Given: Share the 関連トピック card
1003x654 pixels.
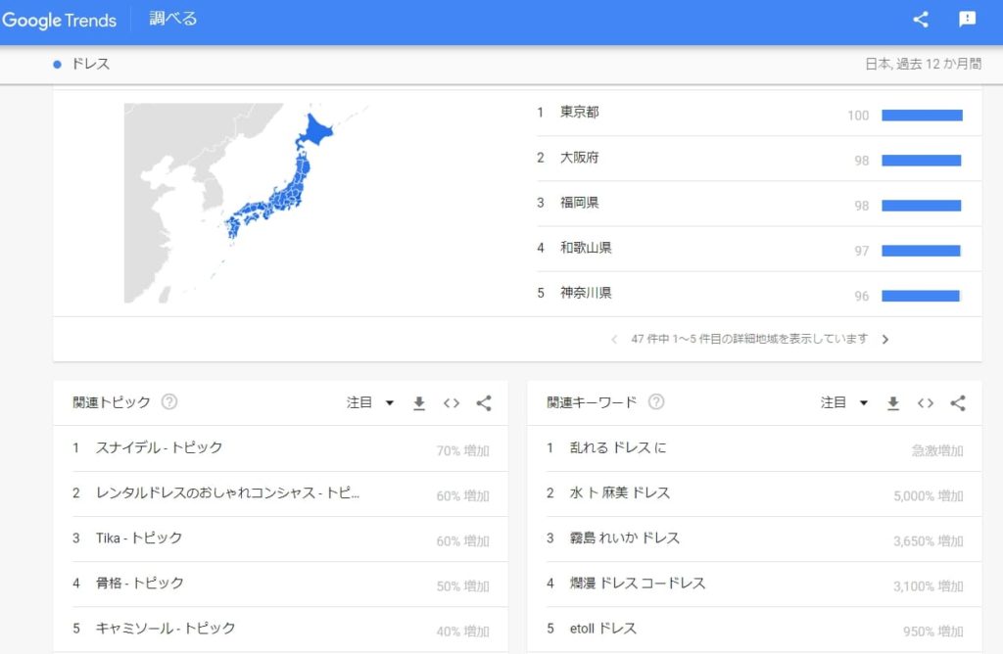Looking at the screenshot, I should pyautogui.click(x=484, y=403).
